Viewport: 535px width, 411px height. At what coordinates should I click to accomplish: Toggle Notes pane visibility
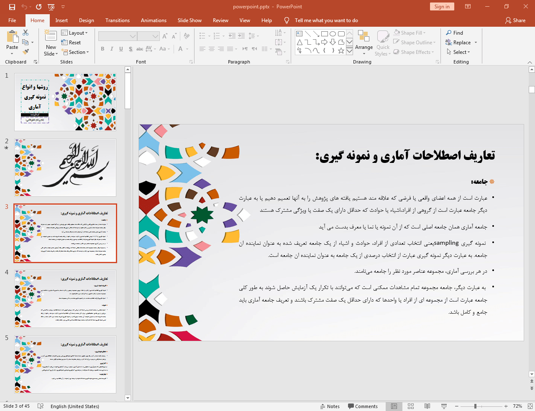pyautogui.click(x=330, y=406)
